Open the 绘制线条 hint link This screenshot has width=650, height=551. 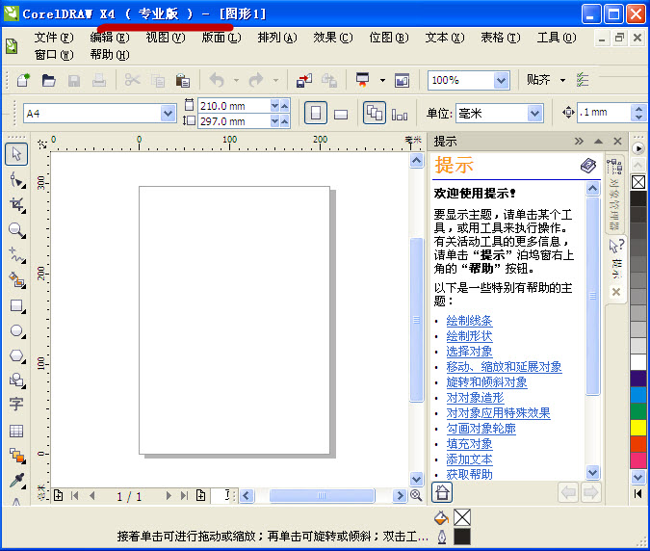click(x=469, y=321)
